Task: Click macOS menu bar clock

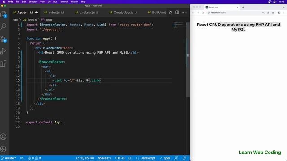Action: click(x=282, y=2)
